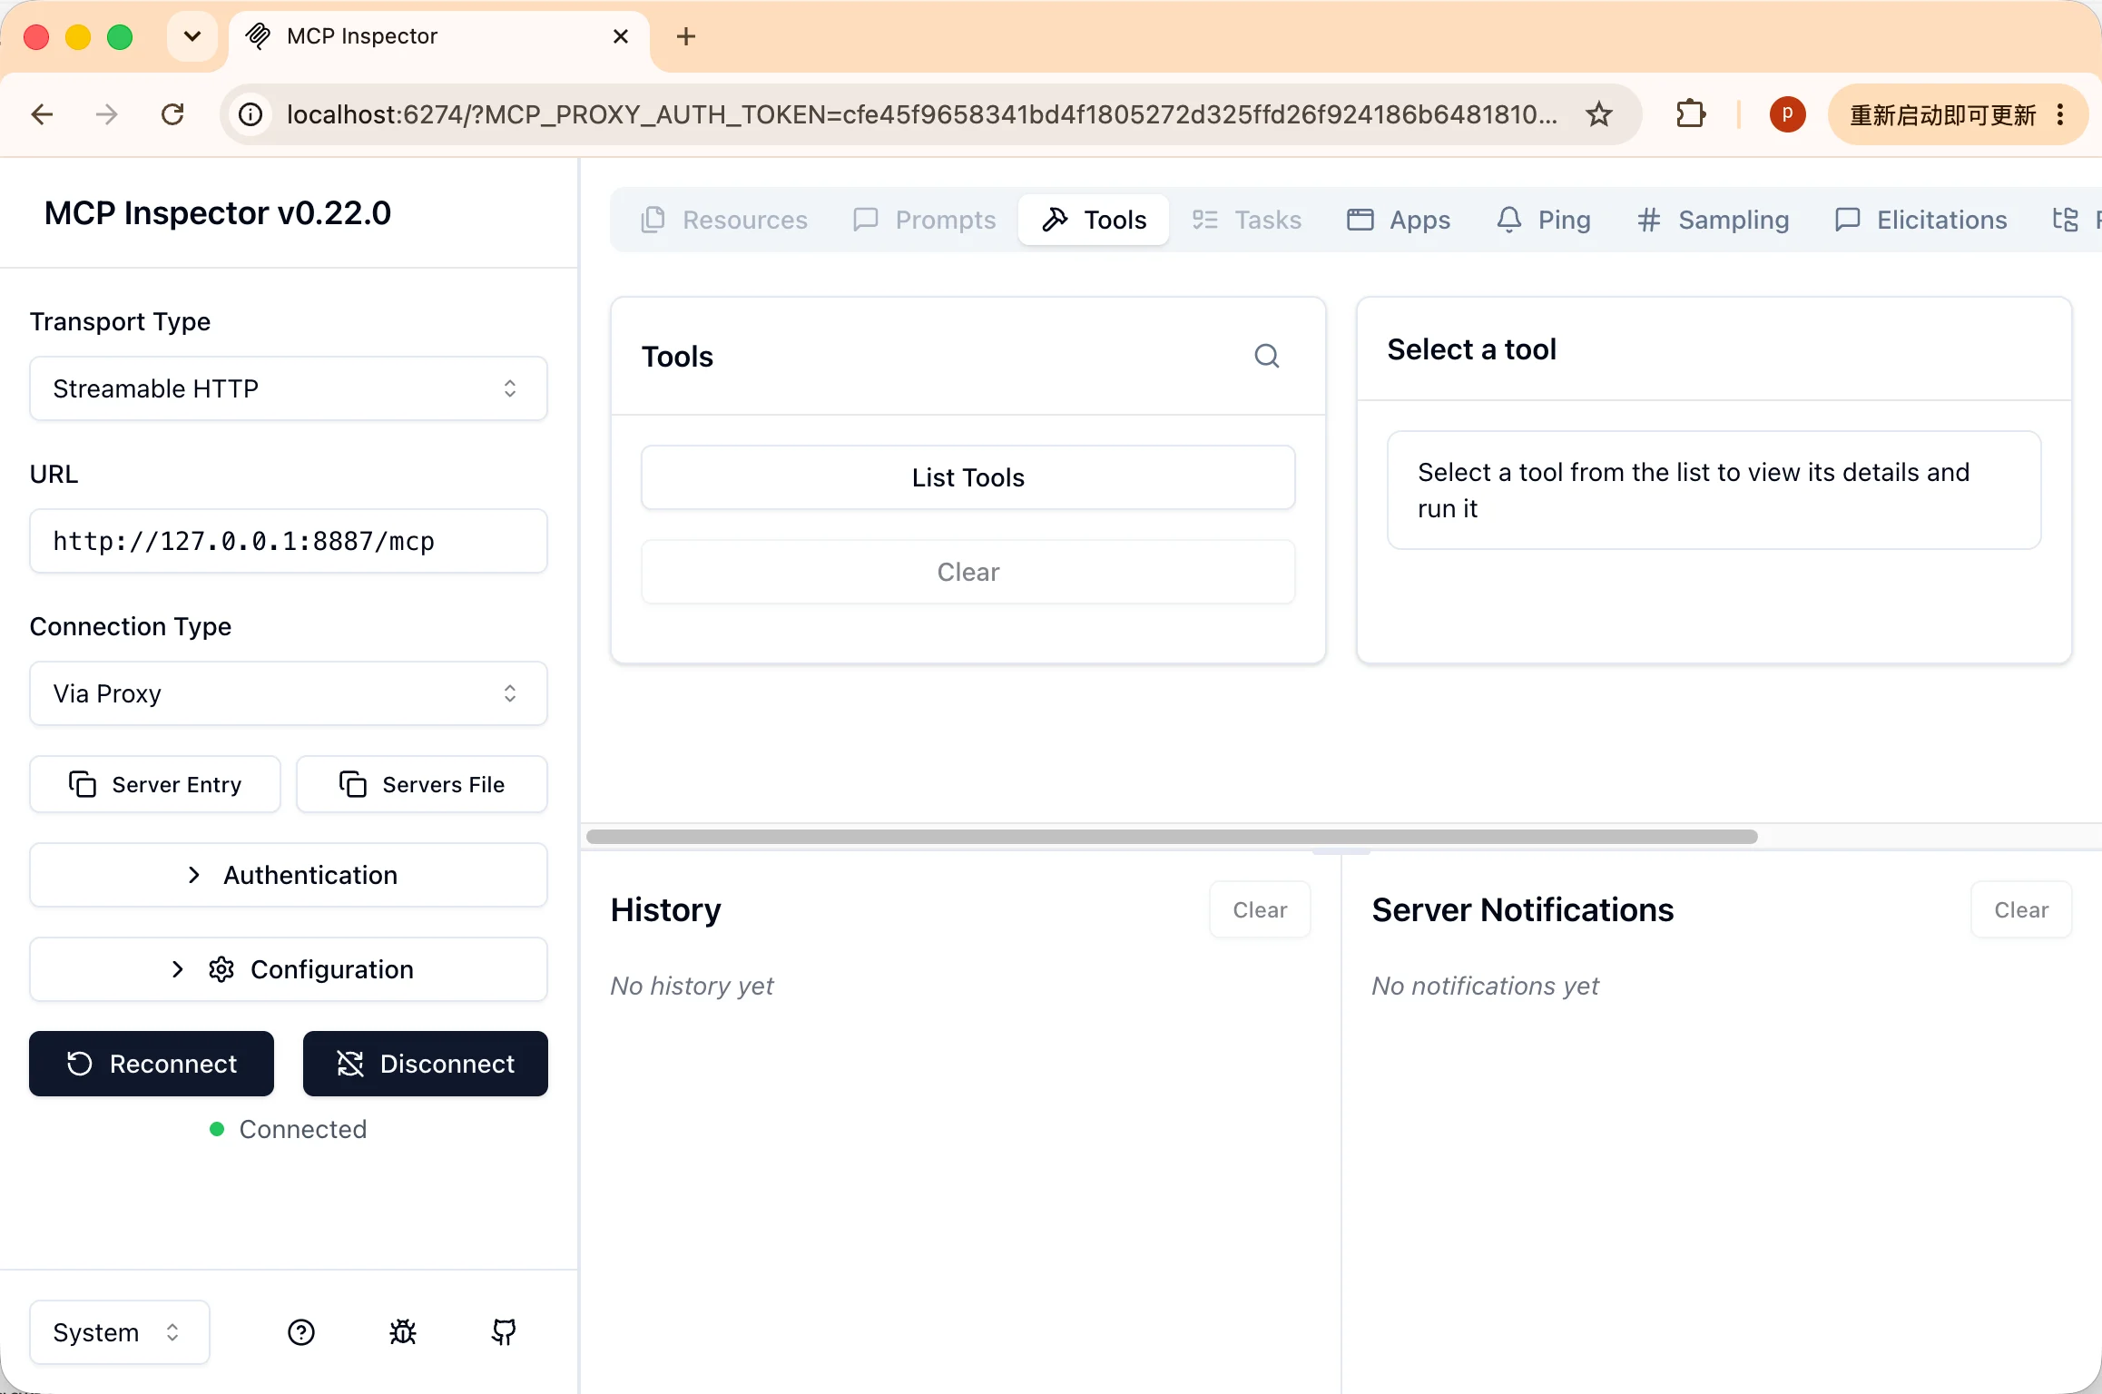This screenshot has height=1394, width=2102.
Task: Click the browser reload icon
Action: [172, 114]
